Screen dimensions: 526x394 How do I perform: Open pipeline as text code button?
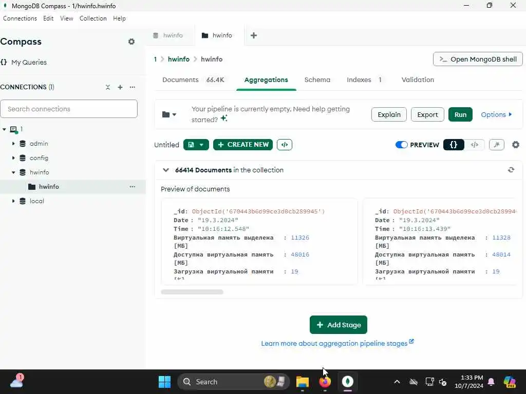point(285,145)
